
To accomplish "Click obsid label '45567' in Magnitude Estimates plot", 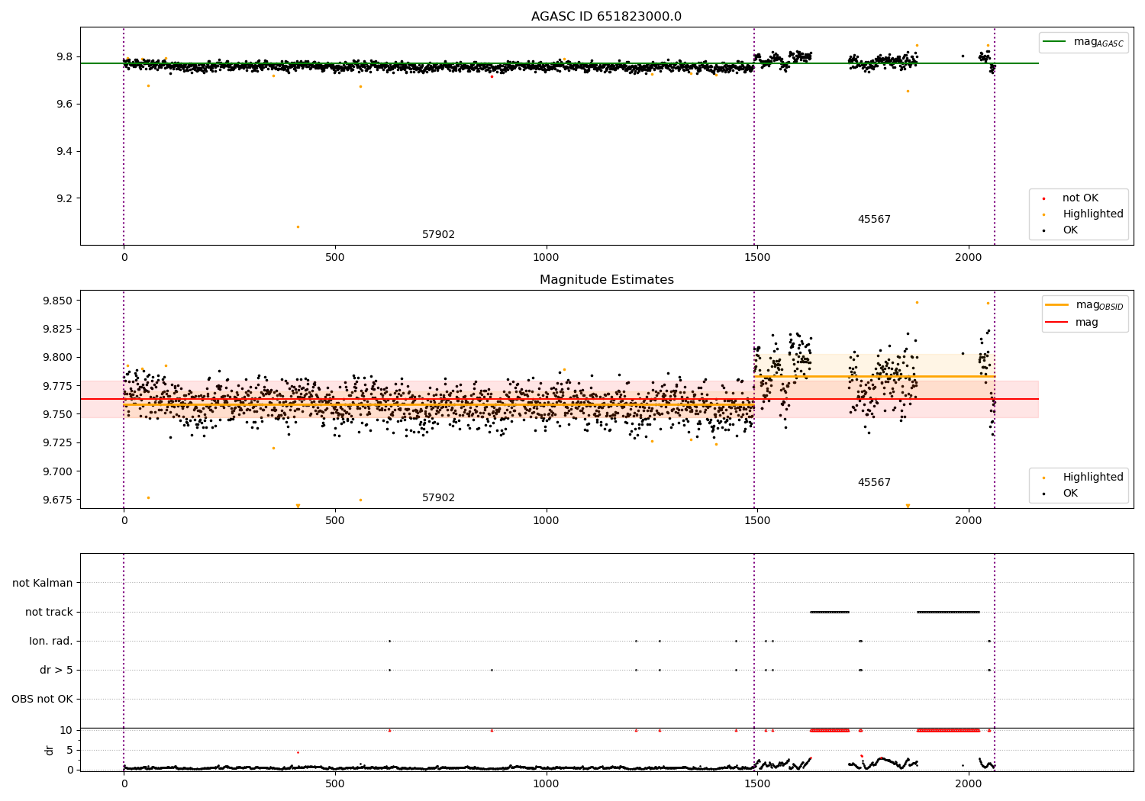I will [x=874, y=483].
